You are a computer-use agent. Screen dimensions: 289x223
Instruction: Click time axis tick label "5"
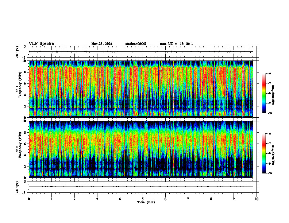pos(143,199)
